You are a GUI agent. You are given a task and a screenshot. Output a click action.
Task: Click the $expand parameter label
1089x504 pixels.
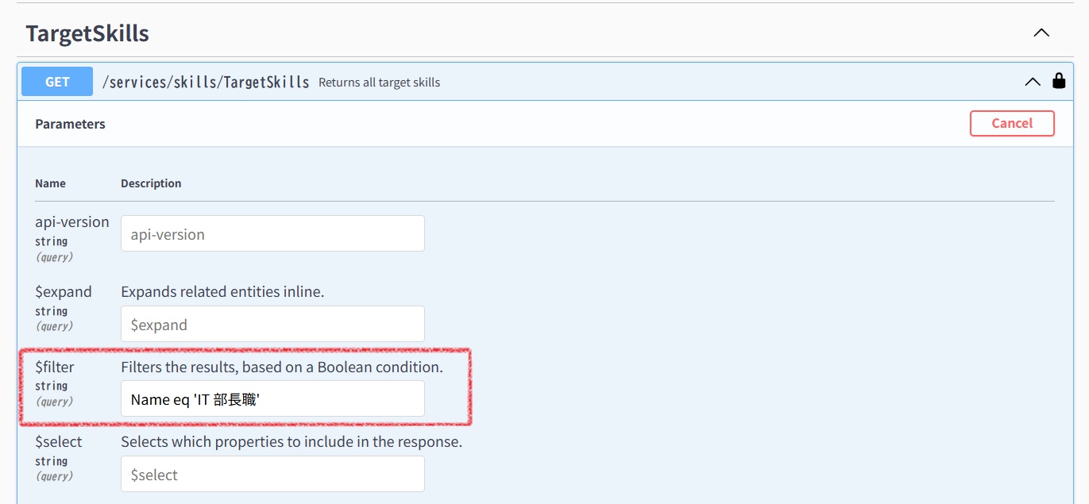tap(64, 291)
